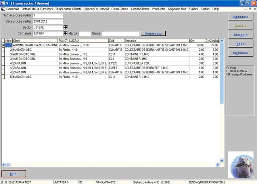Click the app icon in the title bar
The width and height of the screenshot is (257, 184).
[3, 3]
